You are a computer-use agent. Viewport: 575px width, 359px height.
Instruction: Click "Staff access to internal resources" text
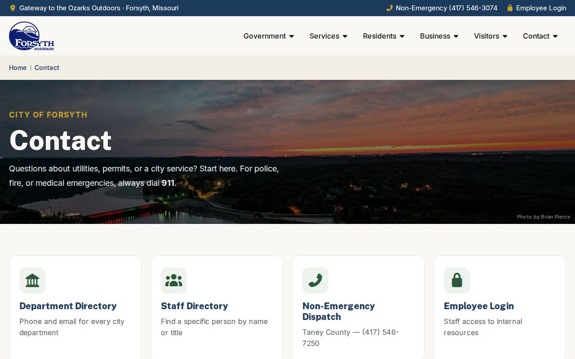(x=483, y=327)
